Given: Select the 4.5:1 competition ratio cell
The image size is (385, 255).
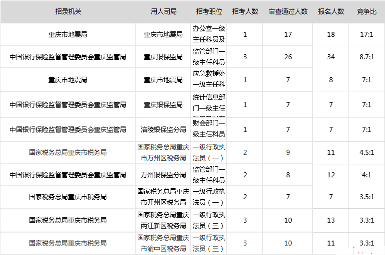Looking at the screenshot, I should pyautogui.click(x=367, y=152).
